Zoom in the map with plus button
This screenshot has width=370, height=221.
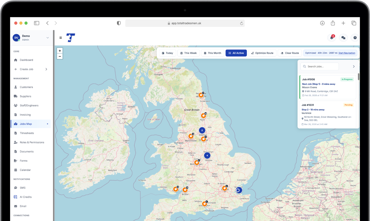tap(60, 51)
